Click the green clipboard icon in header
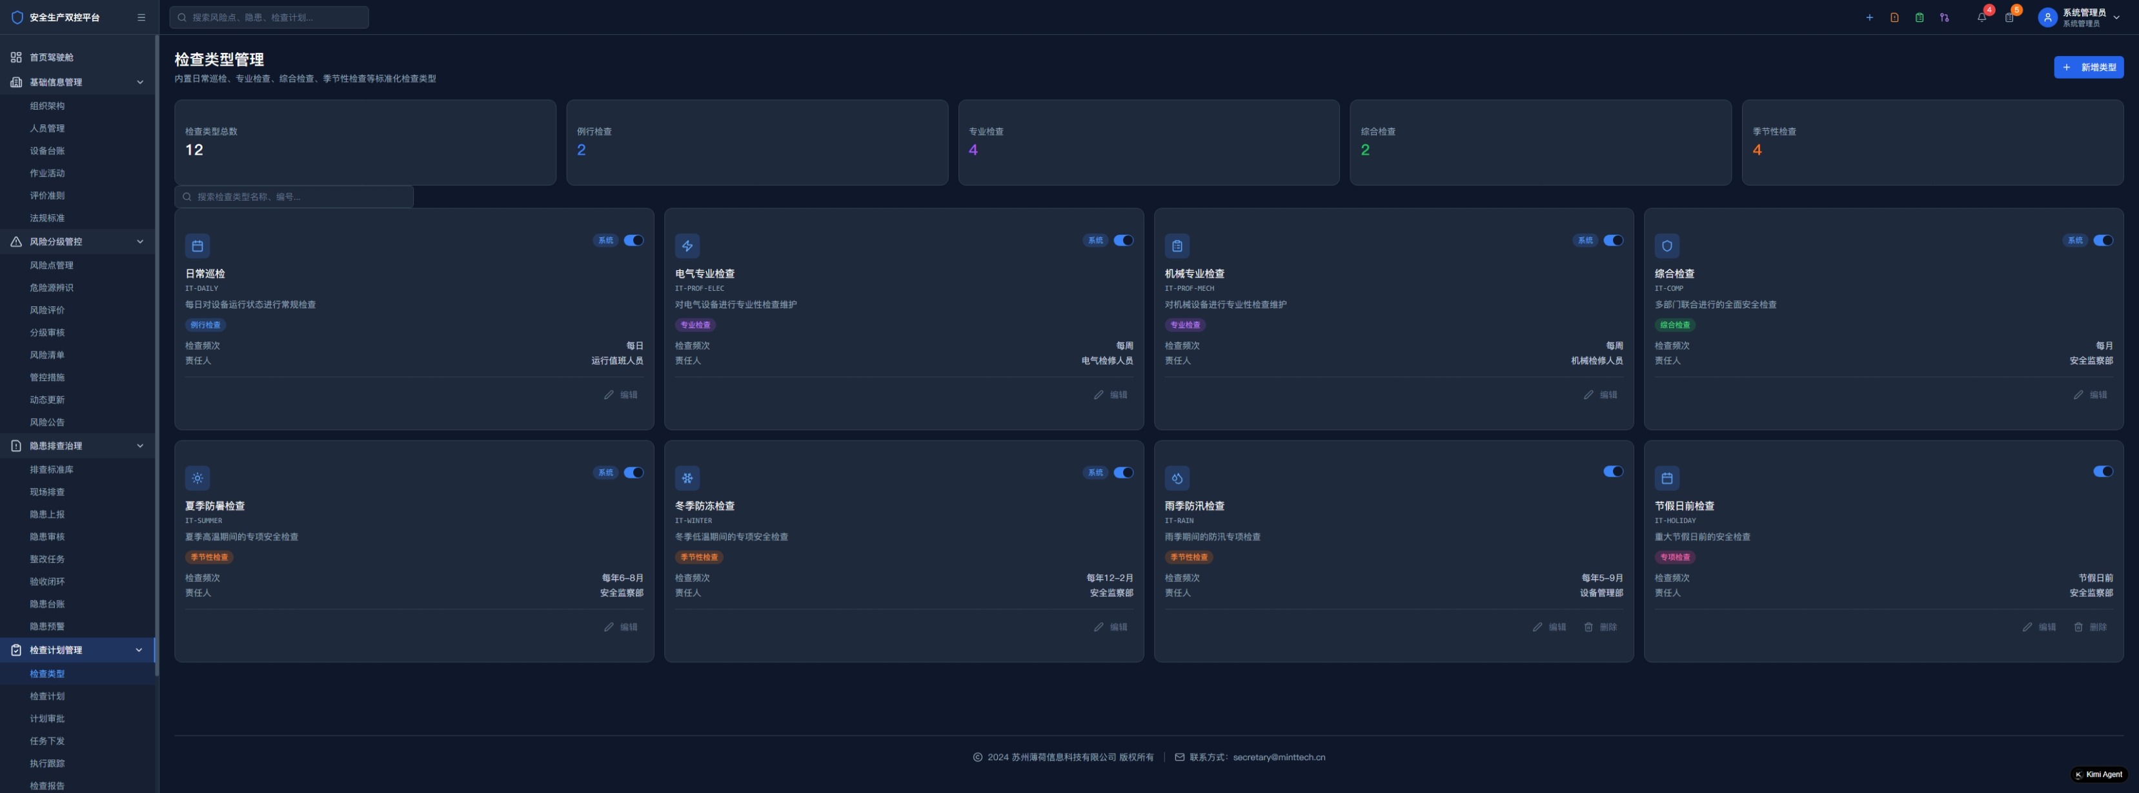This screenshot has width=2139, height=793. pyautogui.click(x=1919, y=17)
